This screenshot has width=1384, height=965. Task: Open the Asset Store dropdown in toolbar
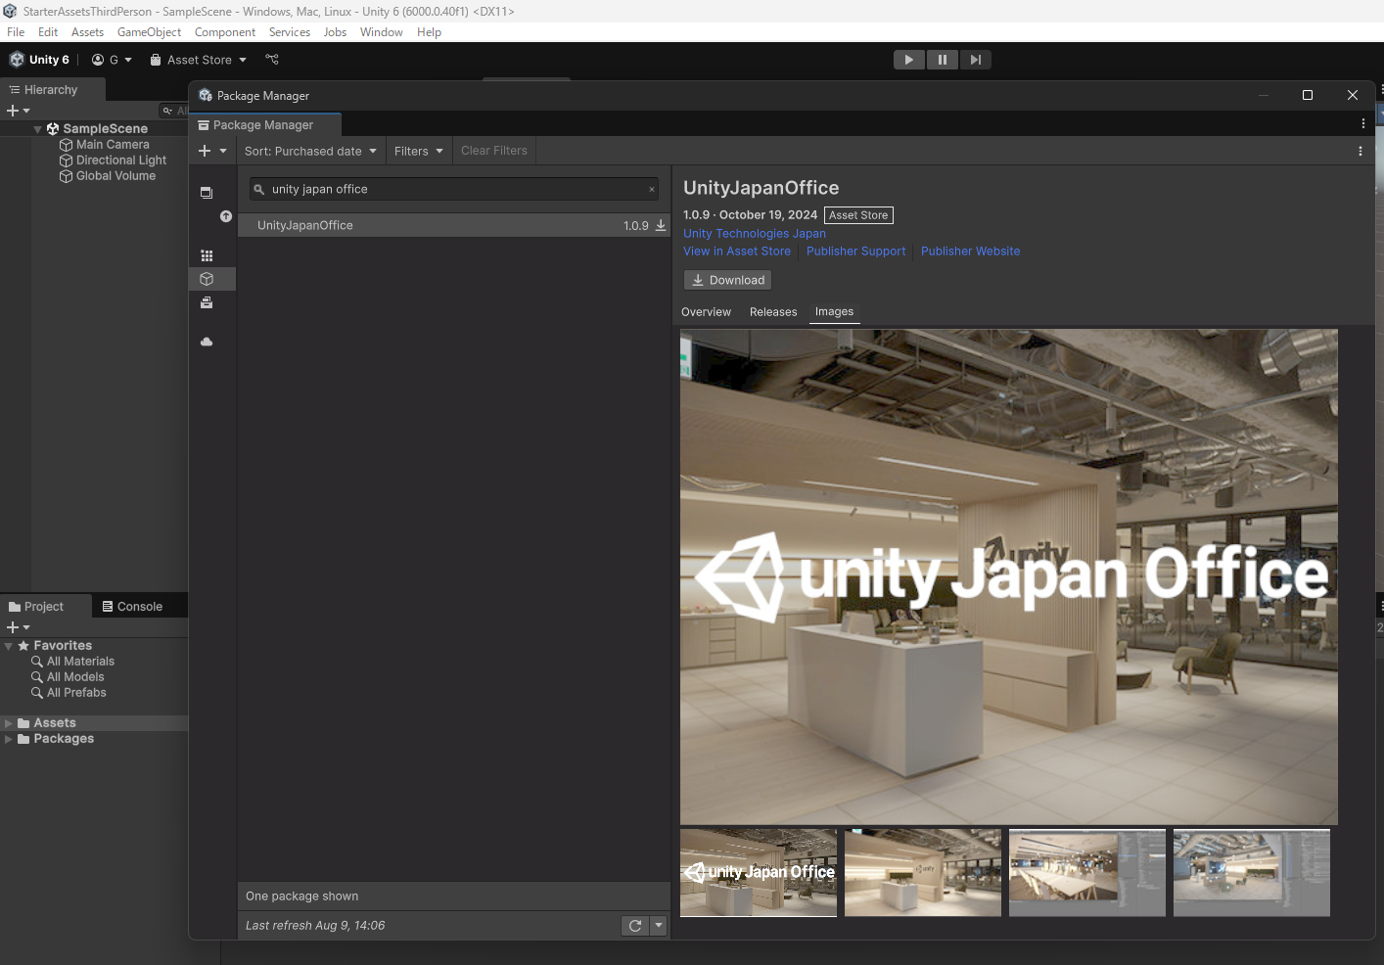199,60
